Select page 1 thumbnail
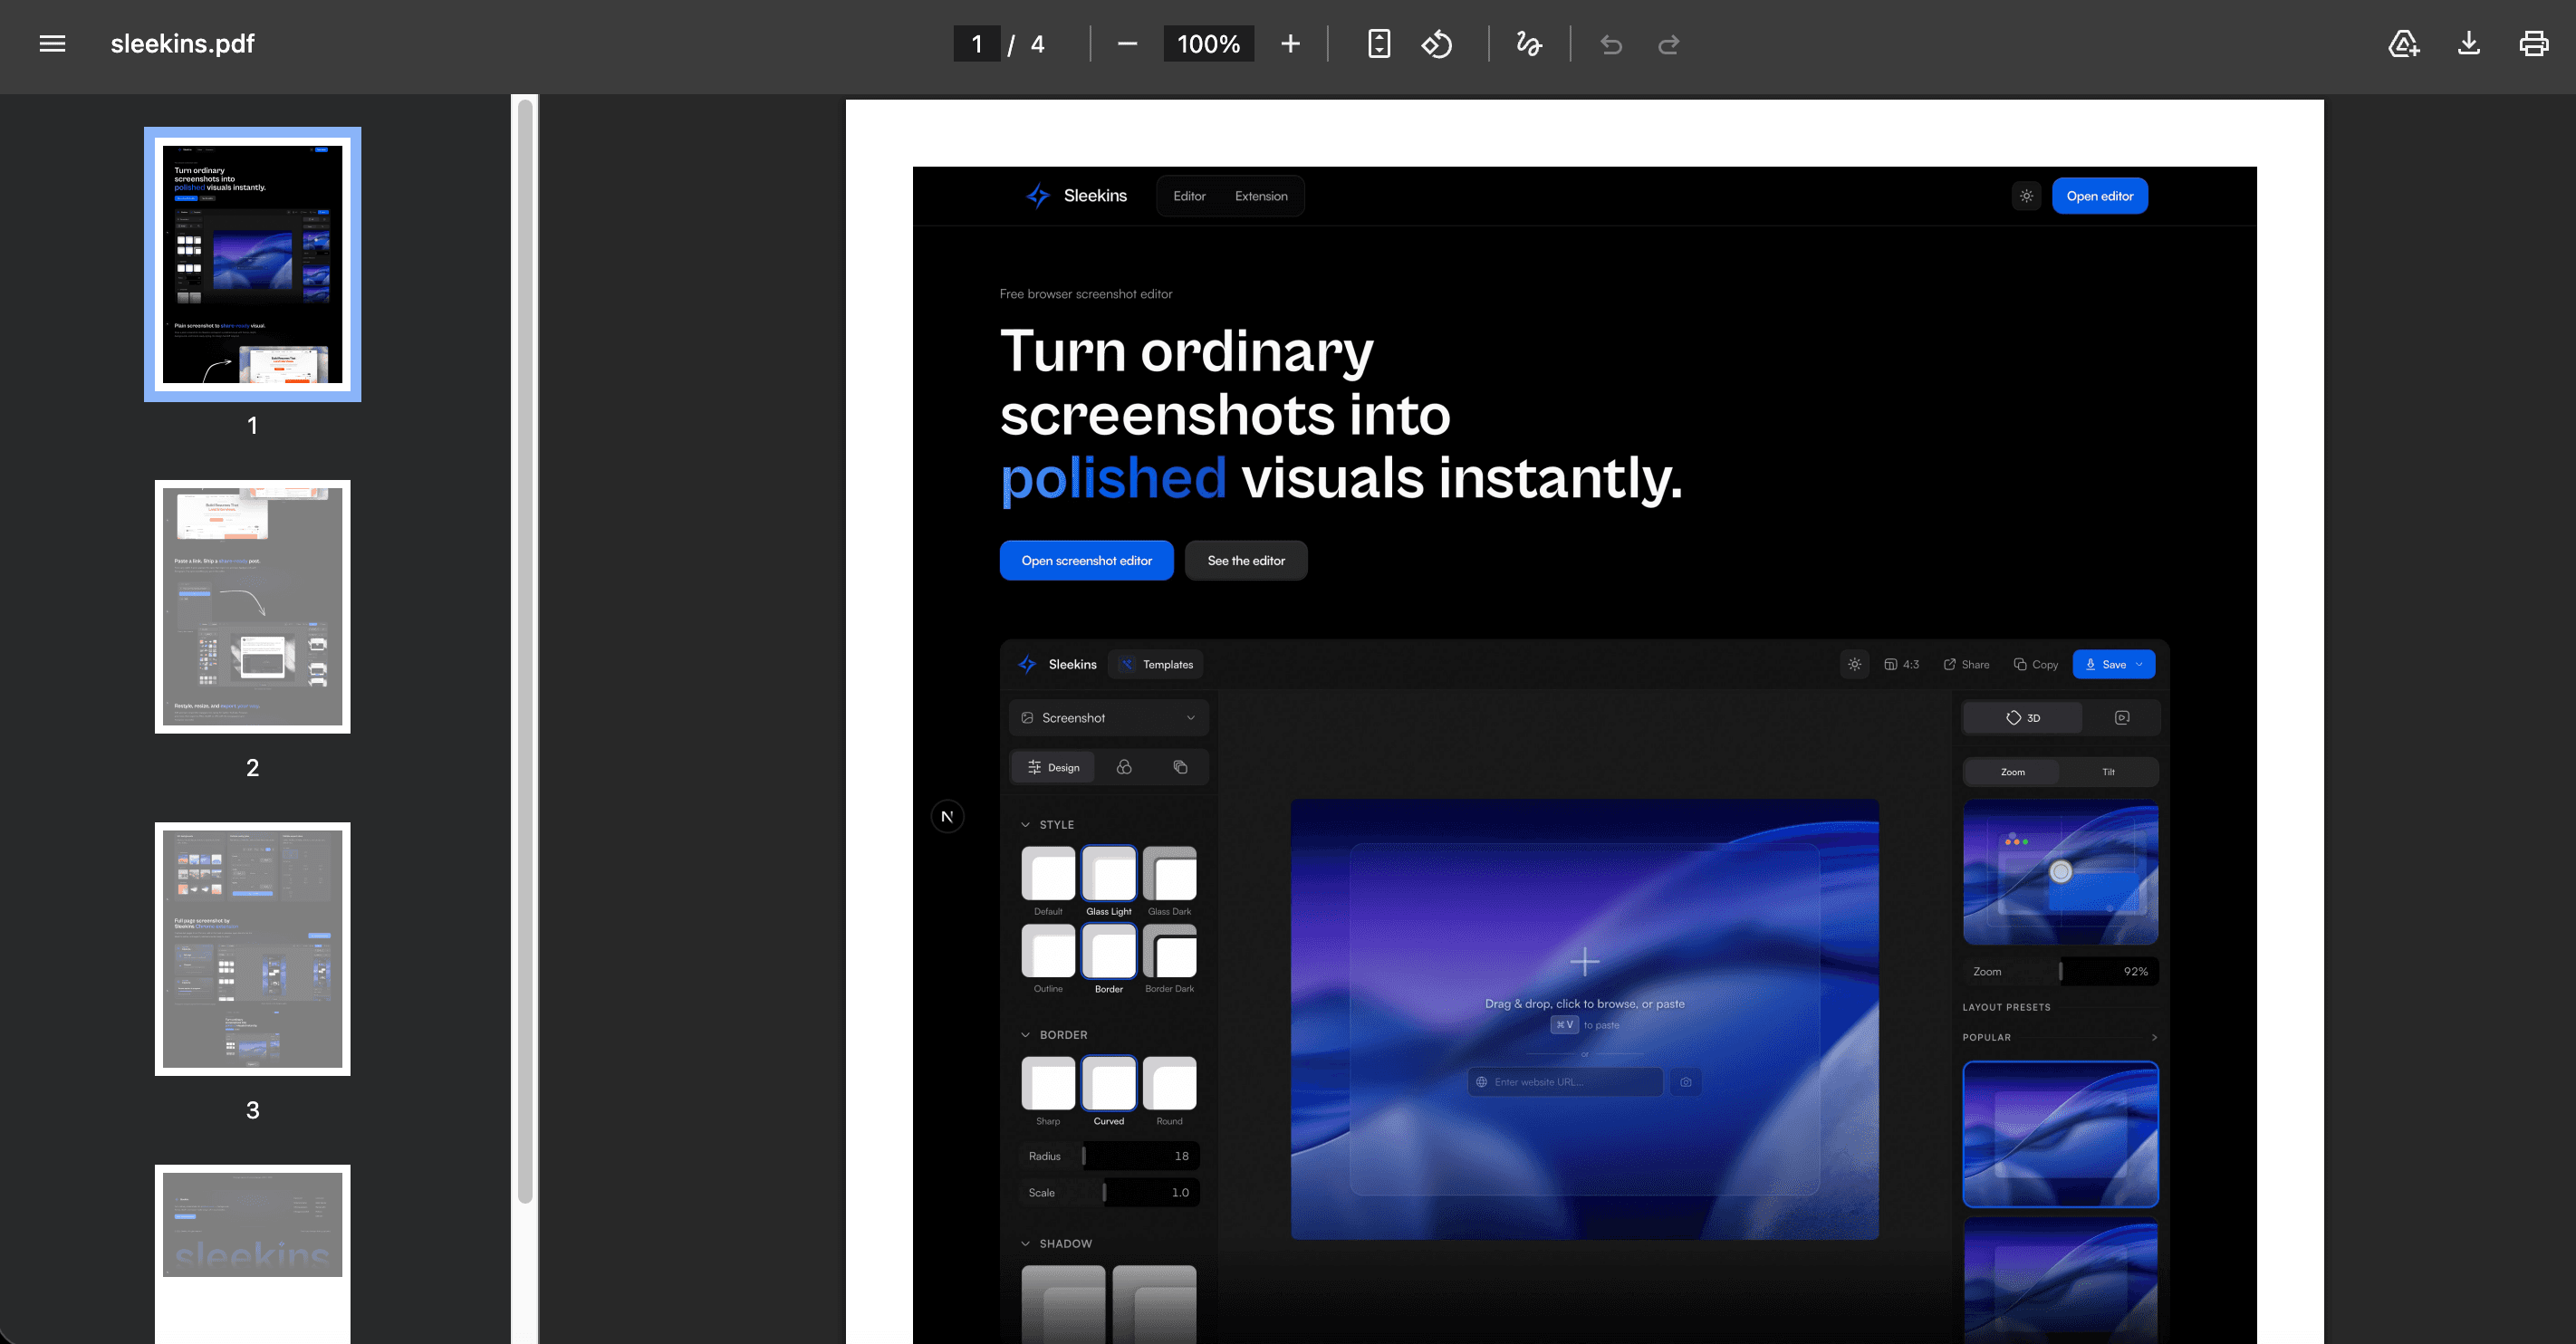 (253, 264)
